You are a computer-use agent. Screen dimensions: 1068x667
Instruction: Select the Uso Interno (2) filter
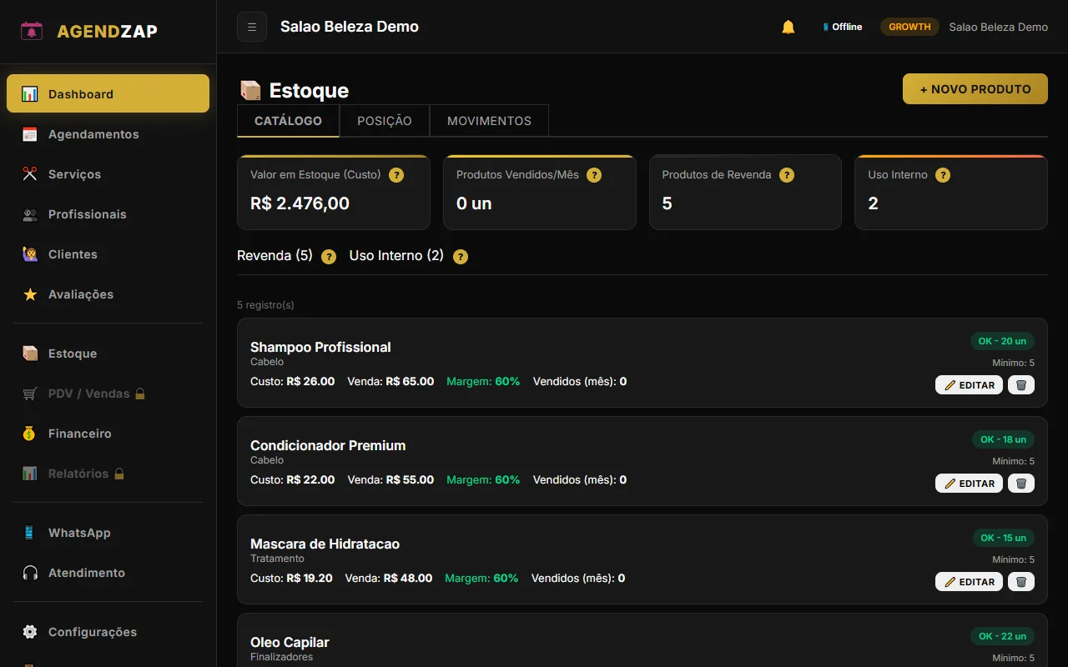click(x=396, y=256)
